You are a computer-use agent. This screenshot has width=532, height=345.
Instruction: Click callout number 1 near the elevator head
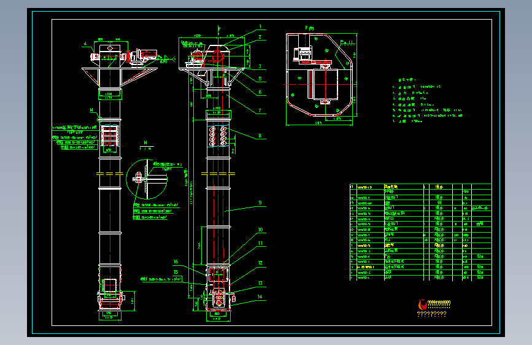tap(260, 26)
